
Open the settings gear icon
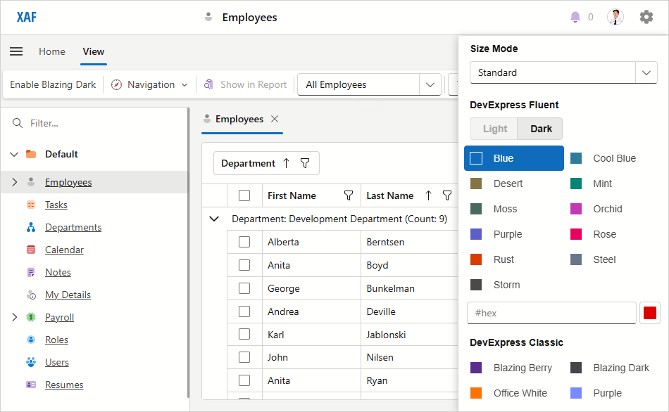point(646,16)
